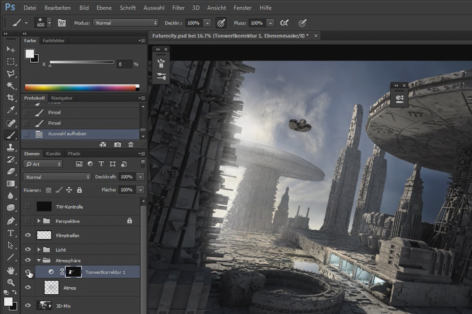472x314 pixels.
Task: Hide the 3D-Mix layer
Action: pyautogui.click(x=28, y=305)
